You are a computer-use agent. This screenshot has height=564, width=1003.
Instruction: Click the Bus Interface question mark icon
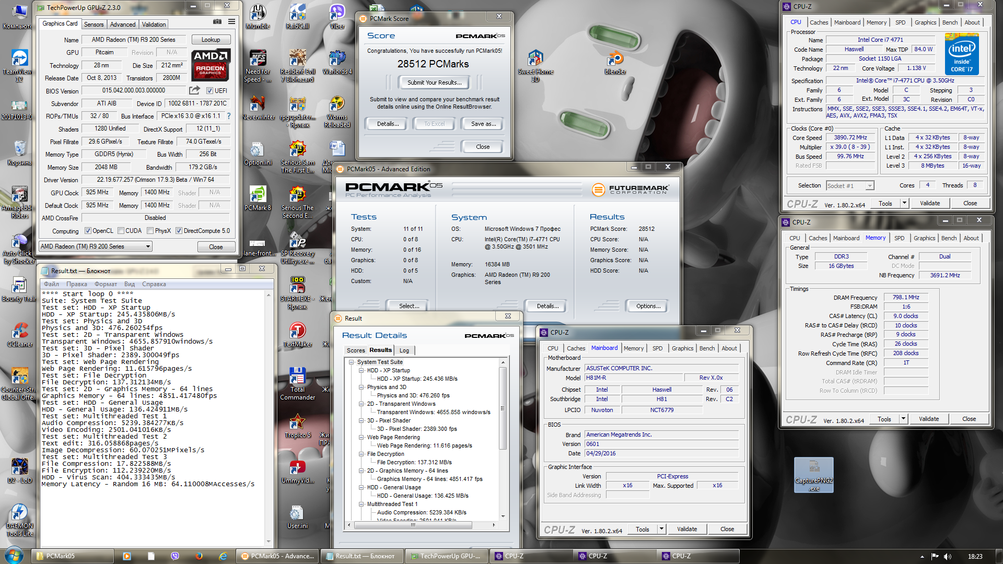tap(228, 116)
